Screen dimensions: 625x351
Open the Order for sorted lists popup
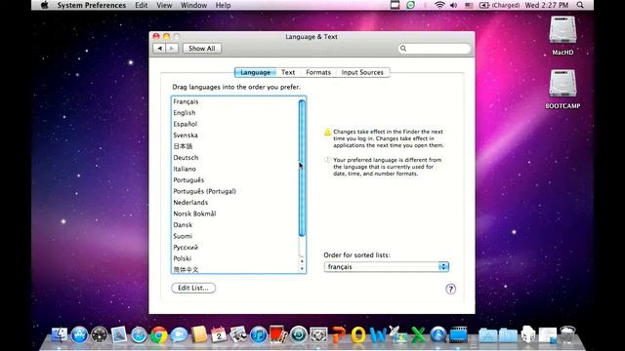[387, 266]
